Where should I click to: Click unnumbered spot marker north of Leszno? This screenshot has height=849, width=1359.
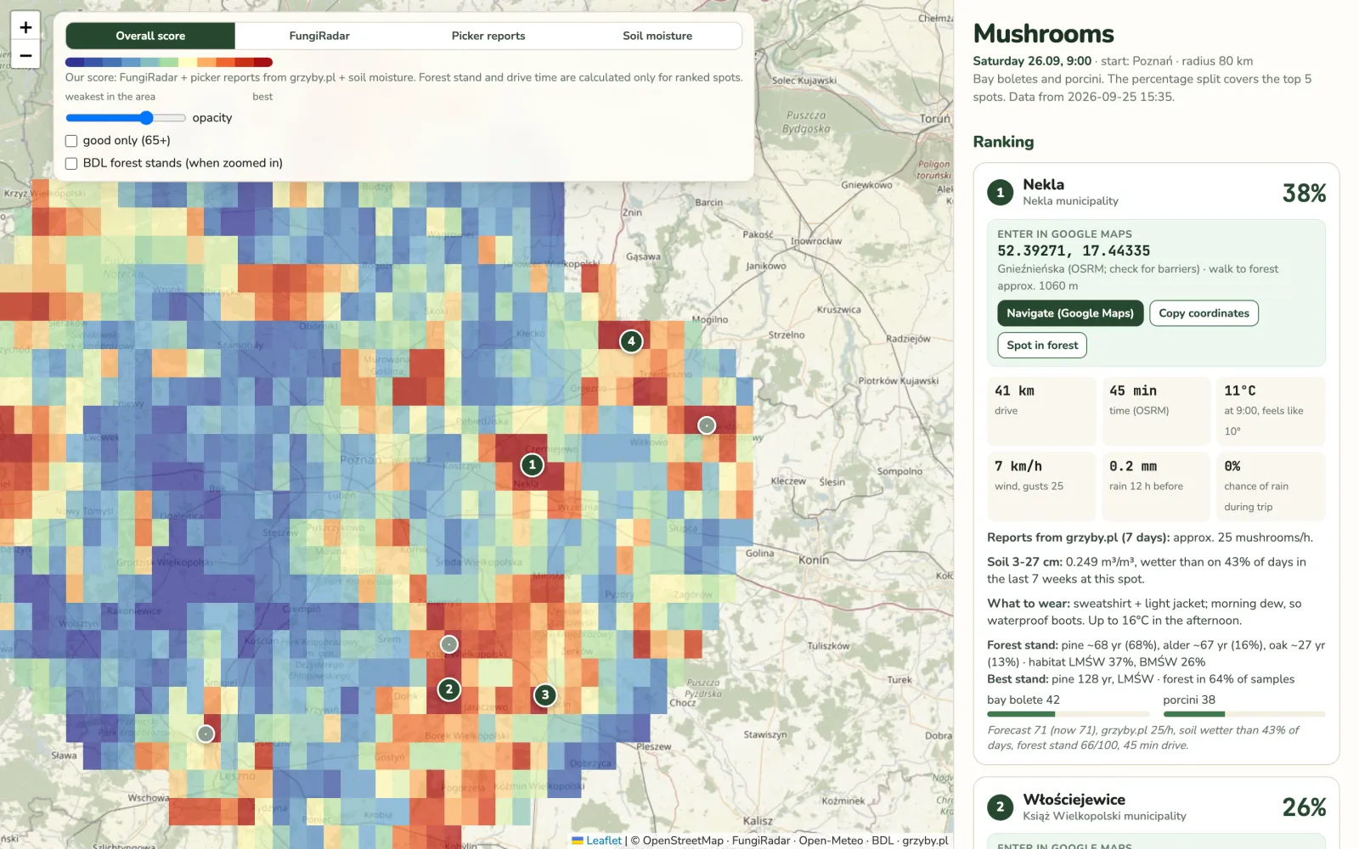[206, 734]
